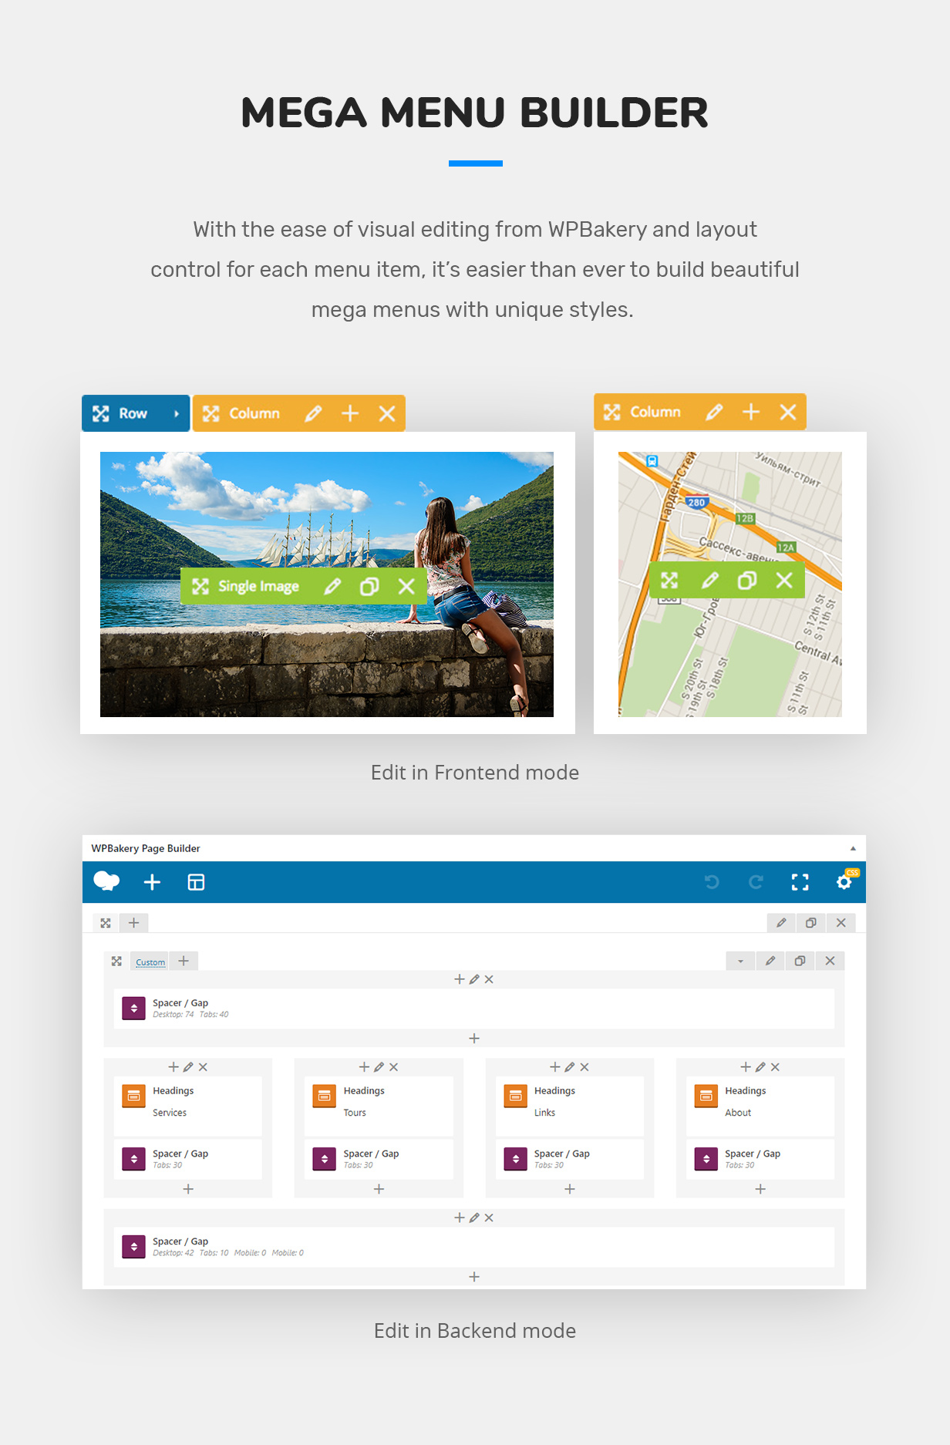The height and width of the screenshot is (1445, 950).
Task: Append element below Links column spacer
Action: point(570,1189)
